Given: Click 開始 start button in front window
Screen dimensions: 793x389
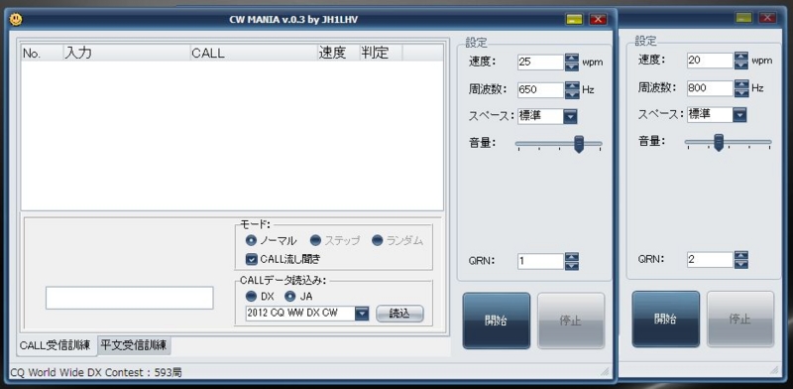Looking at the screenshot, I should pyautogui.click(x=497, y=321).
